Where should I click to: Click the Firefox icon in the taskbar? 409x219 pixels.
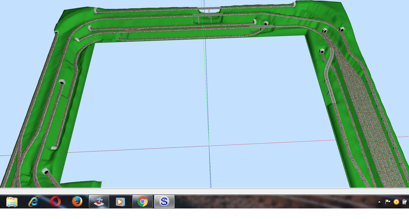pos(77,201)
